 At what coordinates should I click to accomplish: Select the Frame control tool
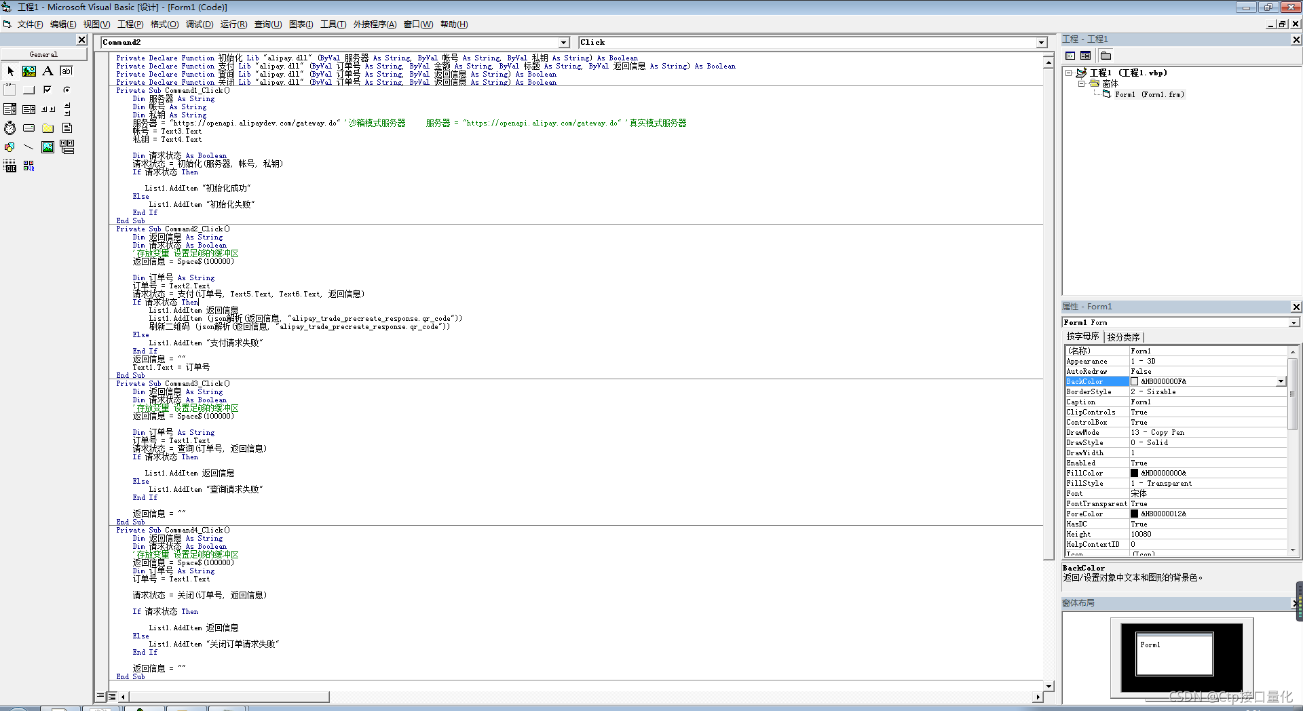tap(10, 90)
